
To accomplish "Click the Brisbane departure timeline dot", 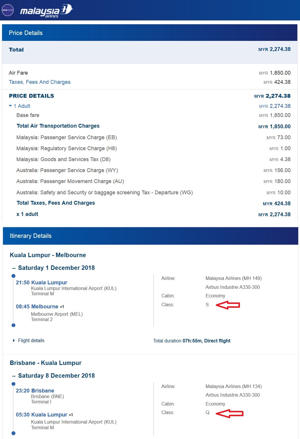I will point(13,384).
